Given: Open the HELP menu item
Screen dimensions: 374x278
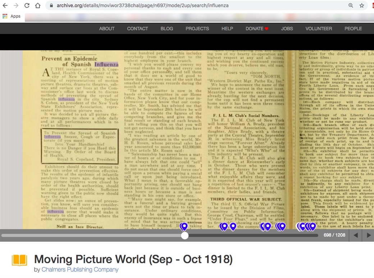Looking at the screenshot, I should [x=227, y=29].
